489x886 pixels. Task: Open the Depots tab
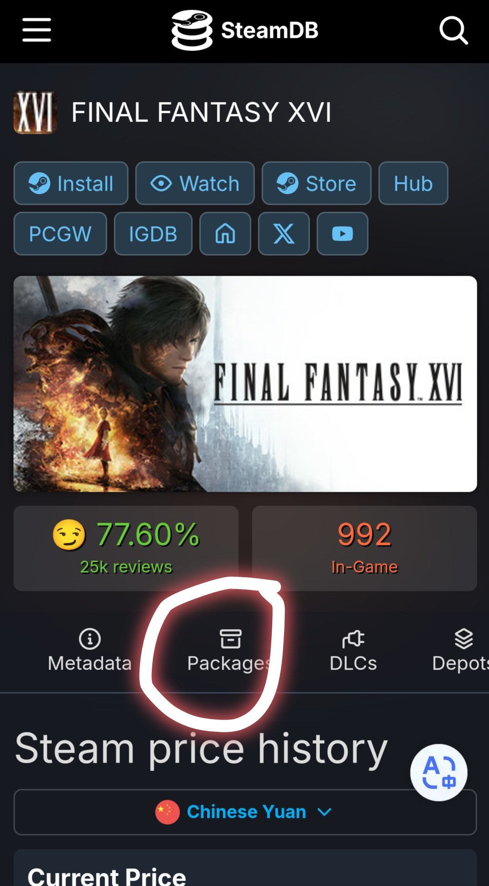[x=461, y=650]
